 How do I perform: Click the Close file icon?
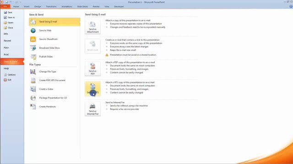(x=5, y=28)
